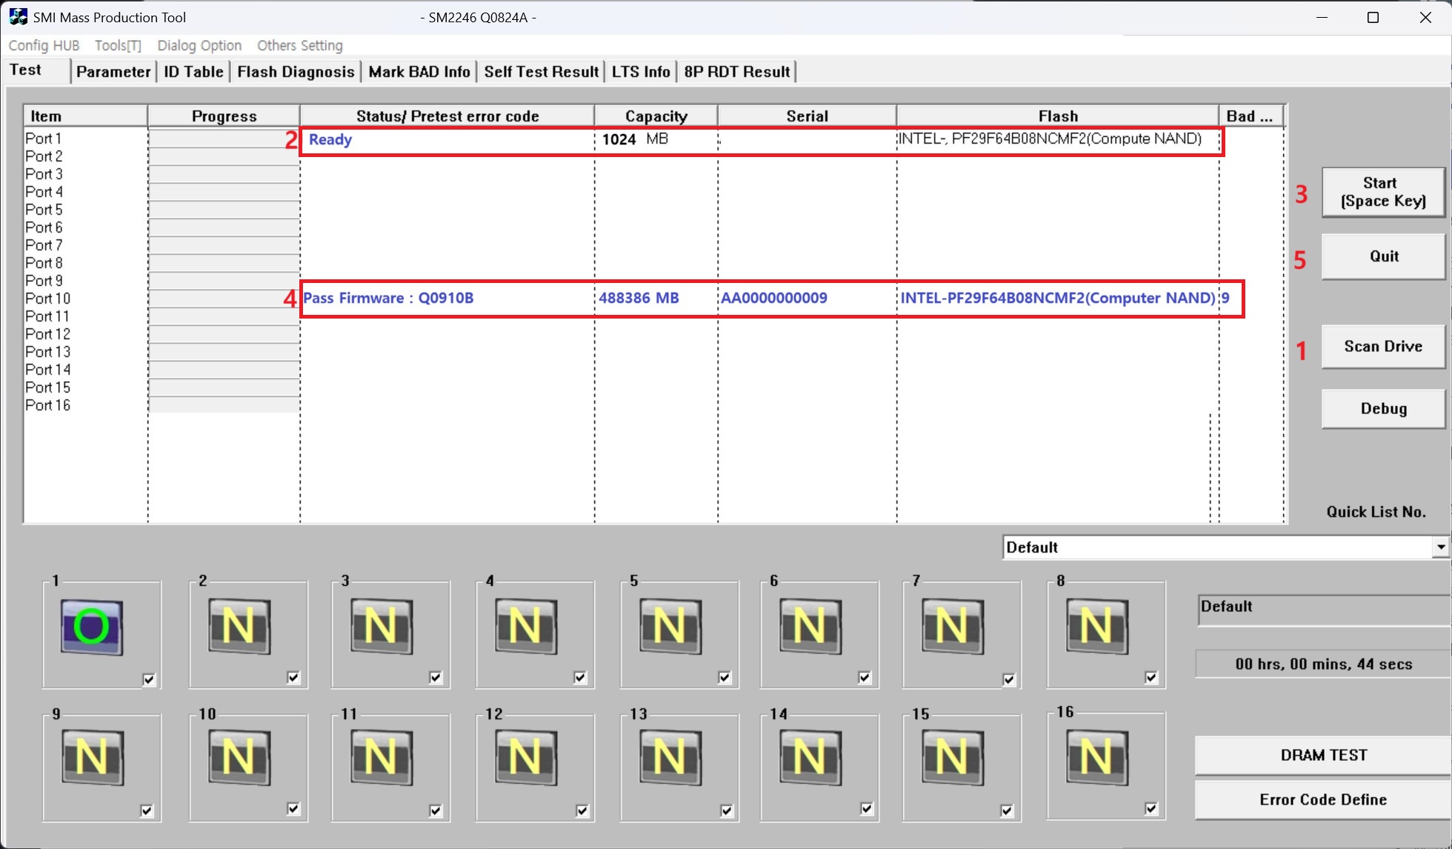Select the Port 10 Pass Firmware row
1452x849 pixels.
770,299
